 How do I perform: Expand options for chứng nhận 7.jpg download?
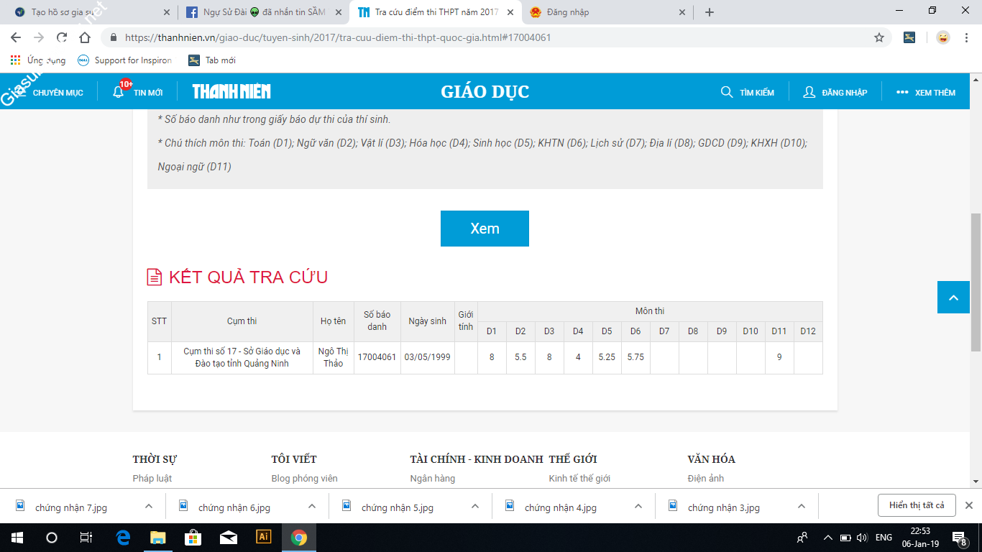149,506
